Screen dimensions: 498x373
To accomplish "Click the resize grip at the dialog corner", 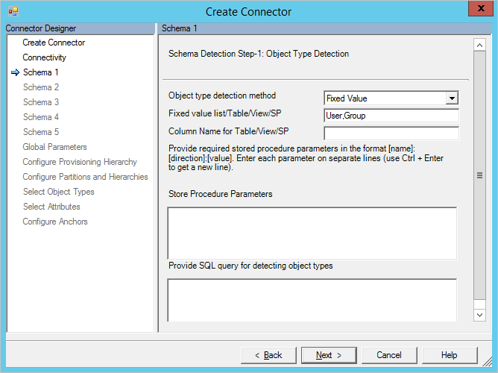I will point(488,362).
